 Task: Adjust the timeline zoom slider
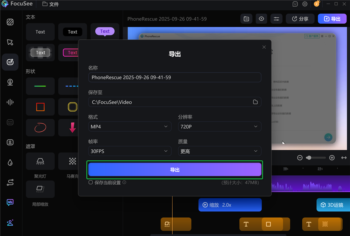coord(316,158)
